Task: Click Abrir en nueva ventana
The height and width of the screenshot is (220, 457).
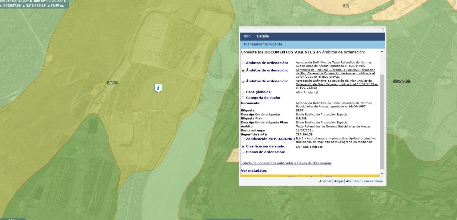Action: [x=364, y=181]
